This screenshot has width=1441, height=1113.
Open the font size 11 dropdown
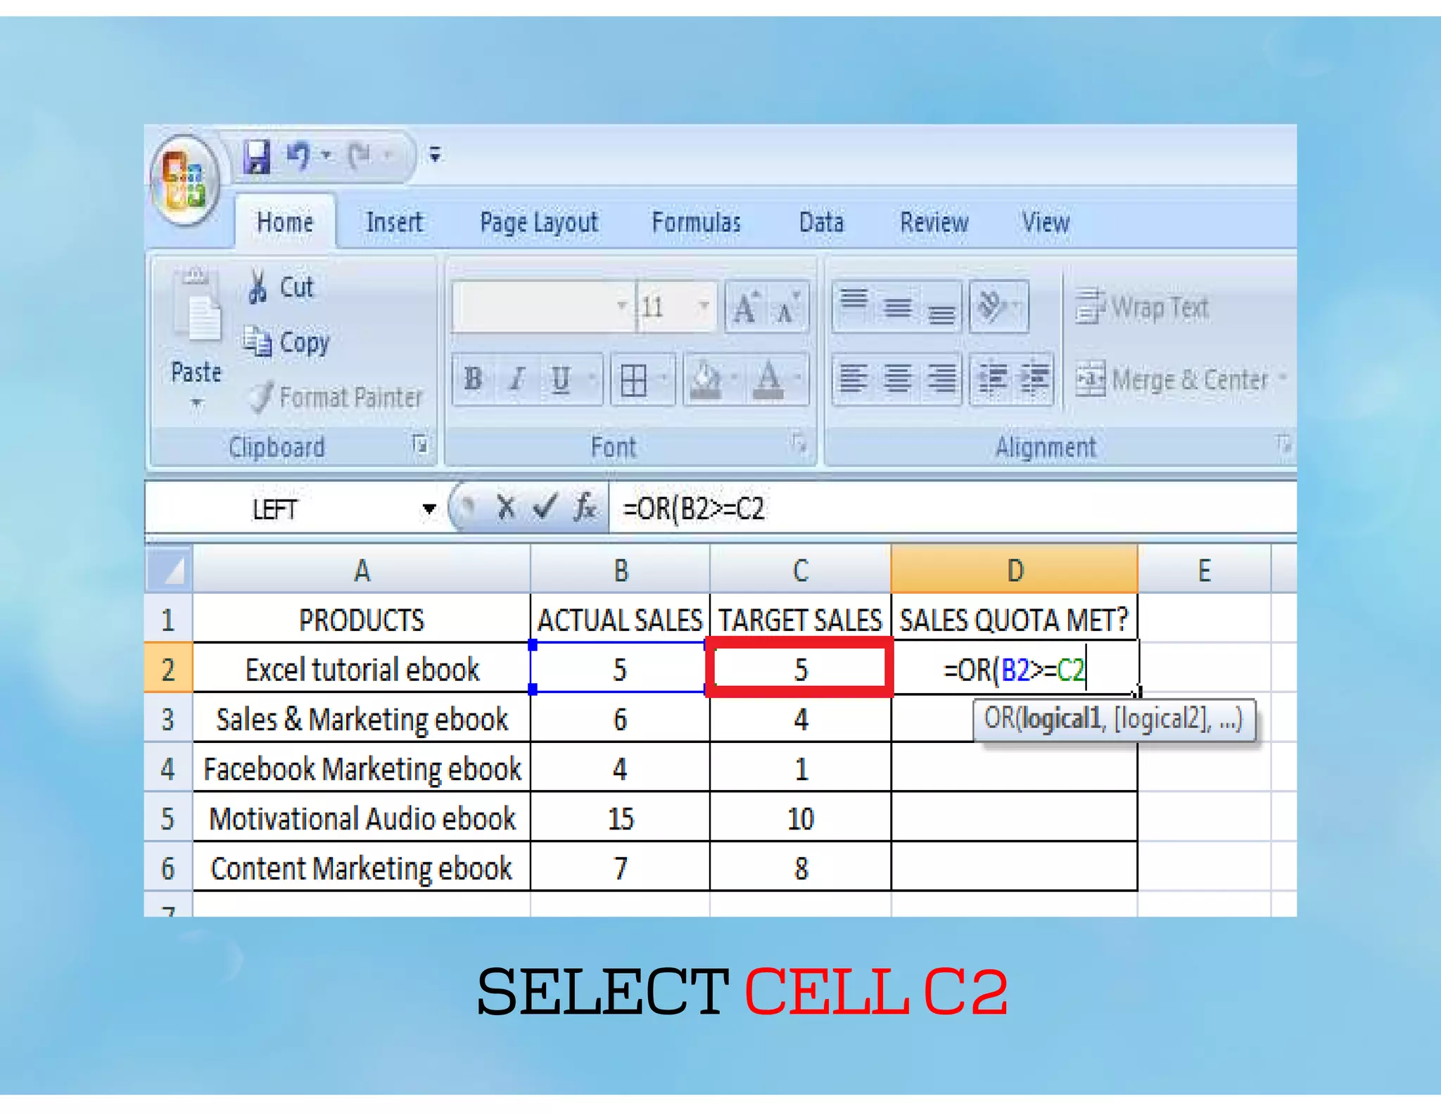click(x=703, y=306)
